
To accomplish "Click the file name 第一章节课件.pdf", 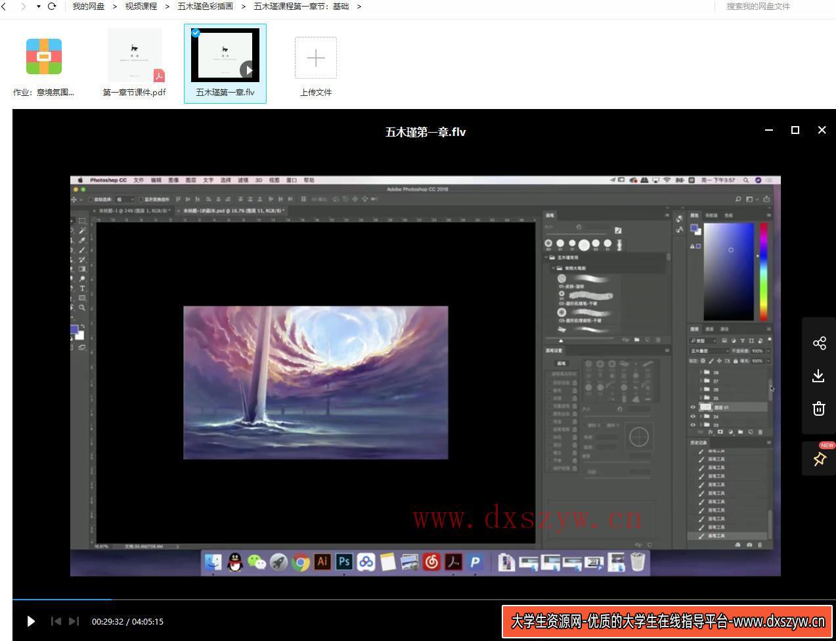I will pyautogui.click(x=135, y=93).
